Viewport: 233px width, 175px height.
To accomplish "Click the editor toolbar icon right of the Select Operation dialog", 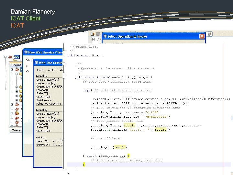I will pyautogui.click(x=210, y=34).
